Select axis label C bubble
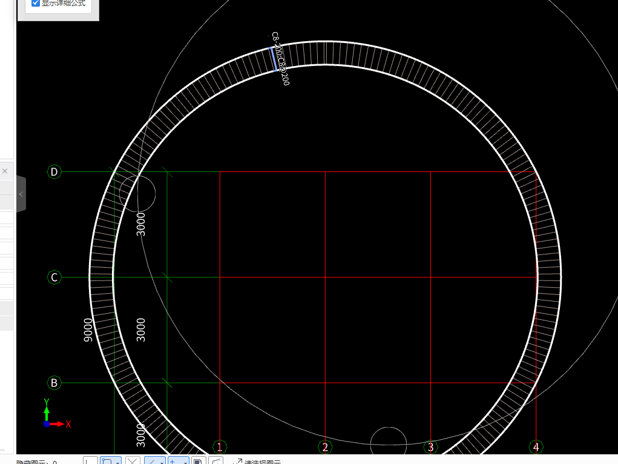Viewport: 618px width, 464px height. [54, 277]
